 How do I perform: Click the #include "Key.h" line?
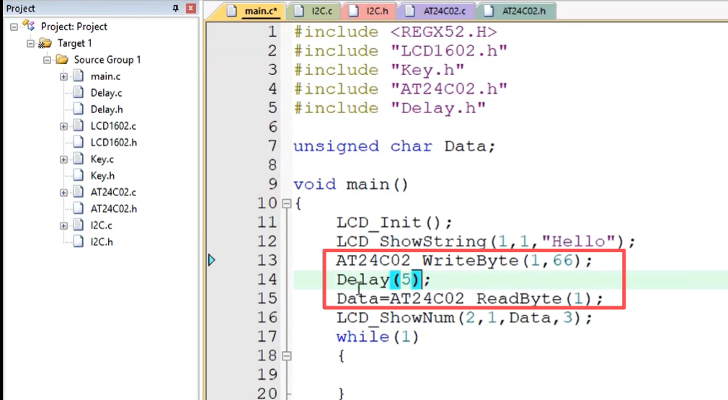click(379, 70)
